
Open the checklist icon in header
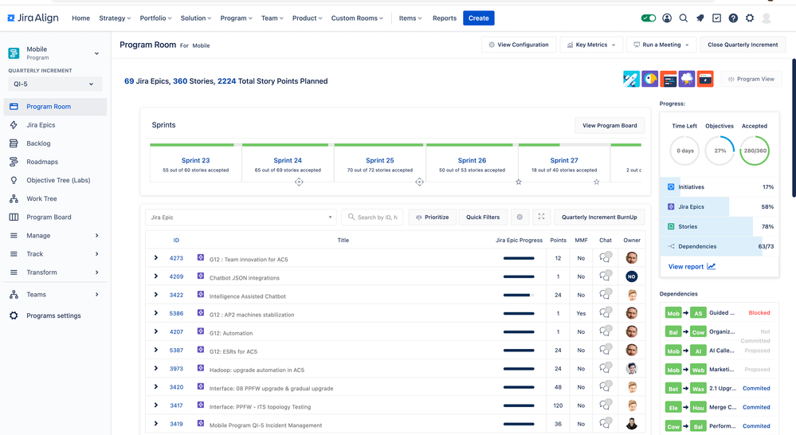click(x=716, y=18)
